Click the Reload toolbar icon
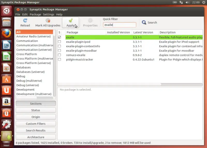This screenshot has width=207, height=148. 25,22
